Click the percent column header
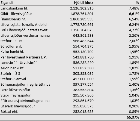This screenshot has height=121, width=140. pyautogui.click(x=137, y=3)
